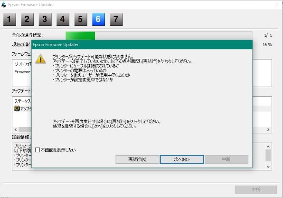Image resolution: width=283 pixels, height=198 pixels.
Task: Click step 4 indicator
Action: (63, 19)
